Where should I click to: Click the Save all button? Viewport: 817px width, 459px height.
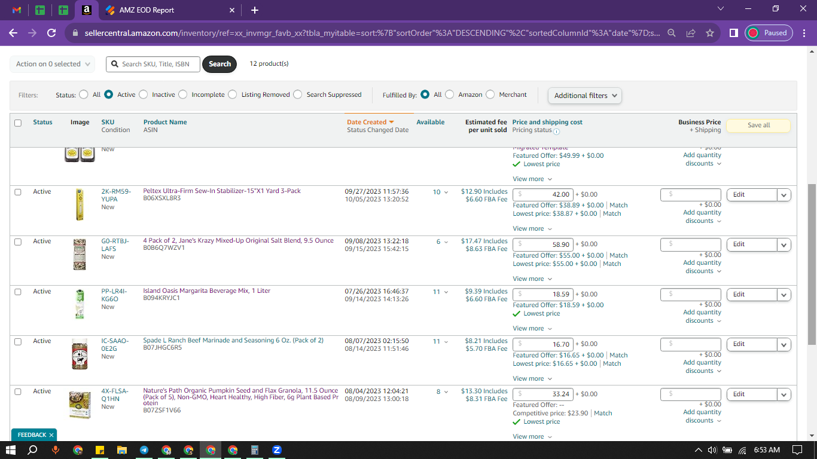pos(758,126)
